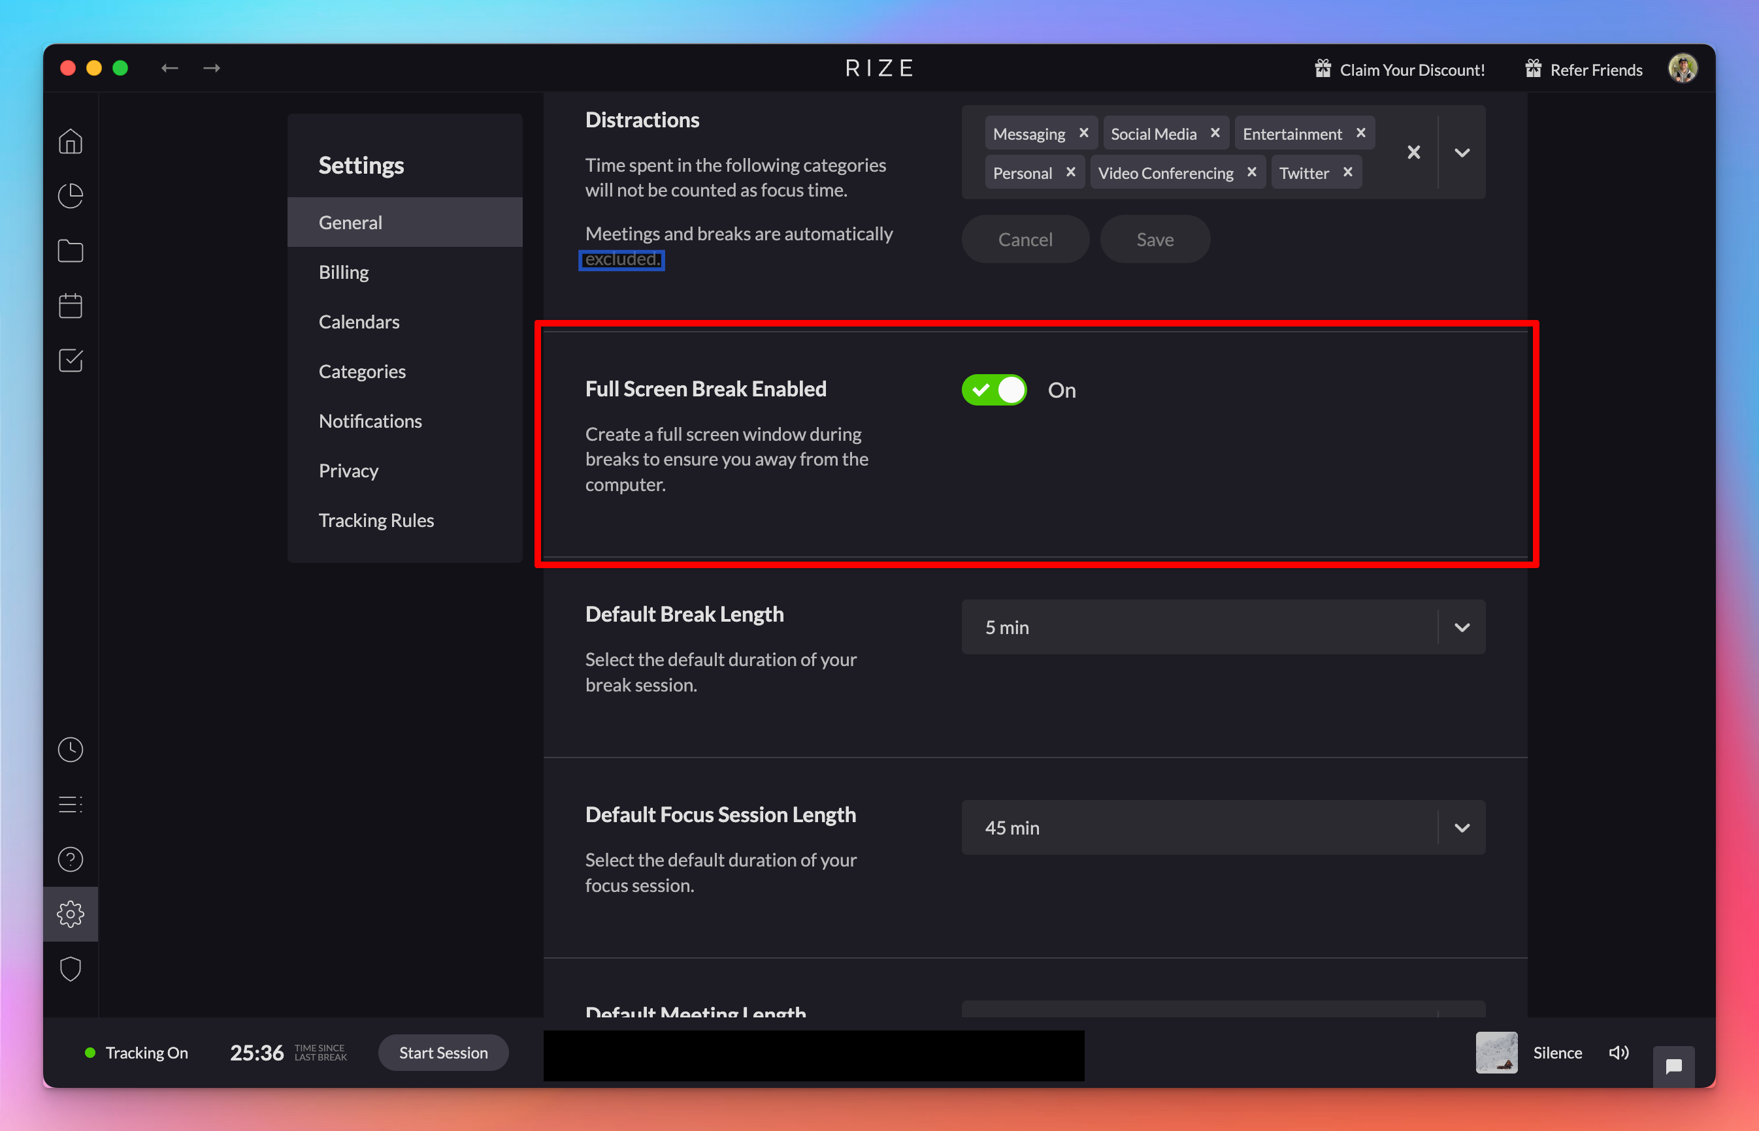Remove the Video Conferencing distraction tag
The image size is (1759, 1131).
(1252, 172)
